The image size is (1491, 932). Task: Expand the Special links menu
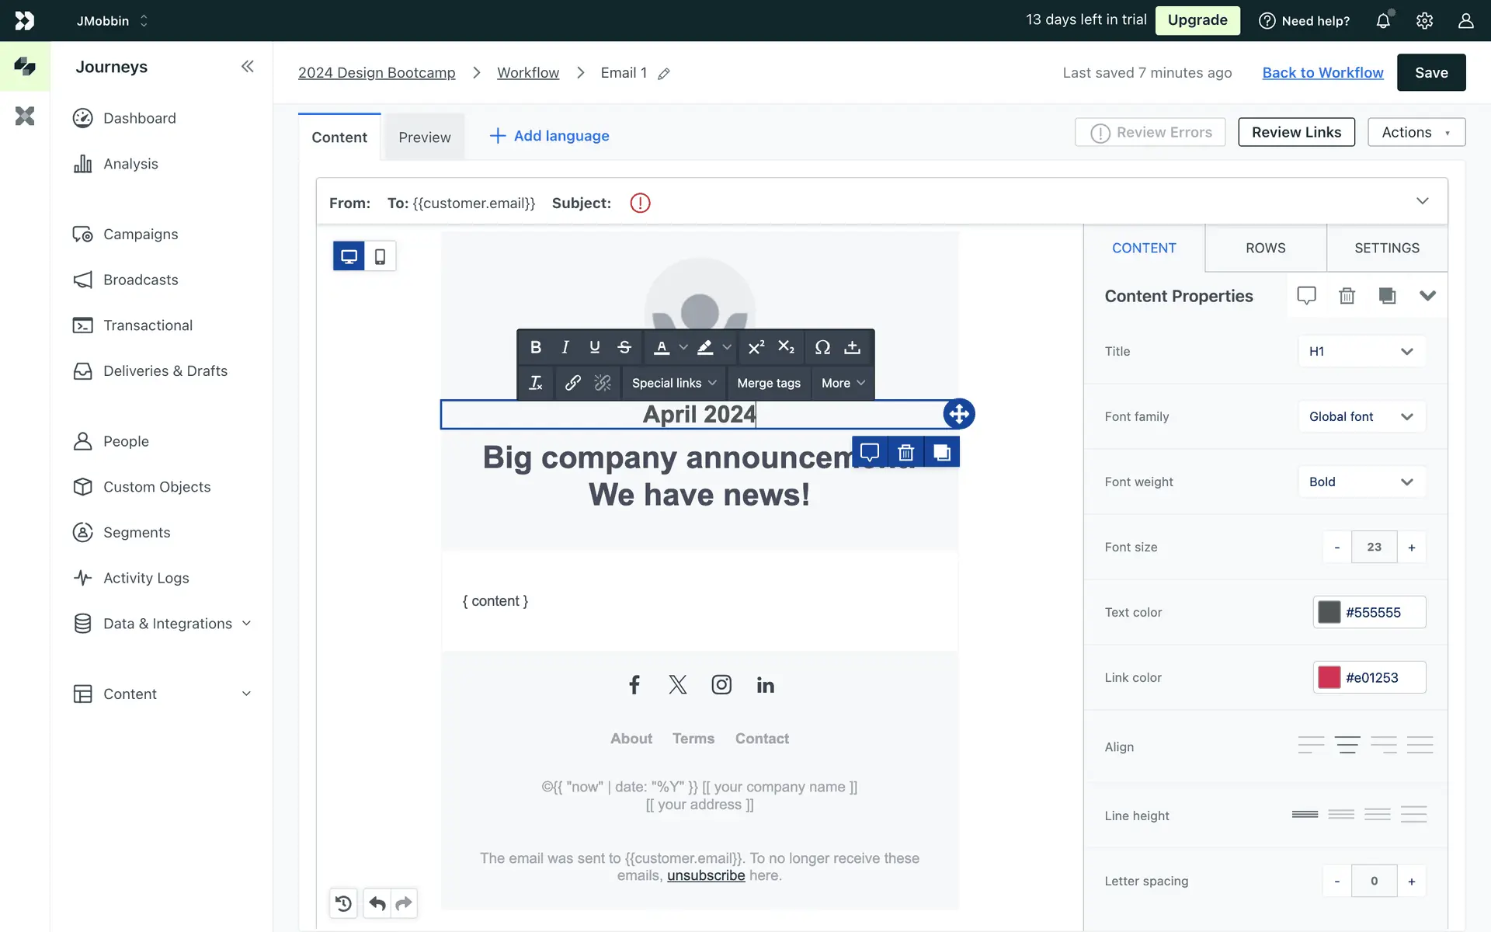[673, 383]
